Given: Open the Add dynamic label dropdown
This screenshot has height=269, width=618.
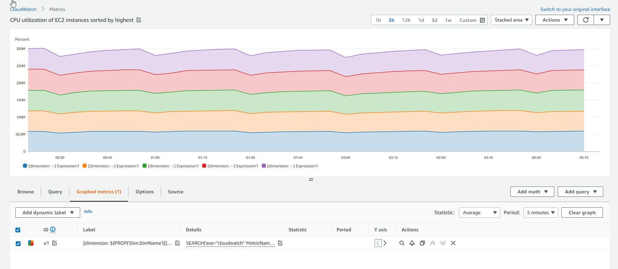Looking at the screenshot, I should [x=48, y=213].
